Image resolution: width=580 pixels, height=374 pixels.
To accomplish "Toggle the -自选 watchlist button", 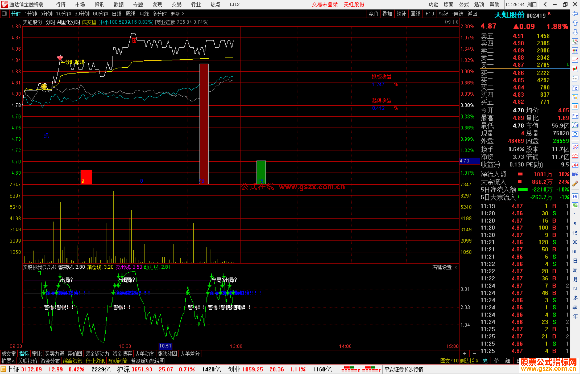I will click(x=458, y=14).
